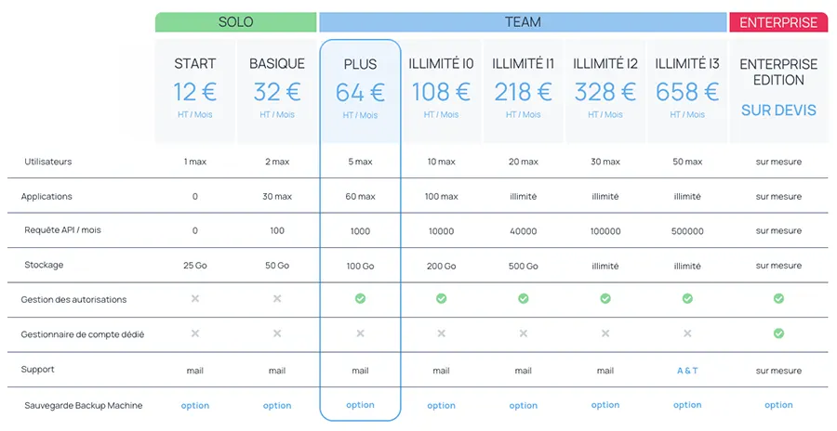Click the Enterprise dedicated account manager checkmark
Image resolution: width=837 pixels, height=431 pixels.
click(x=778, y=333)
